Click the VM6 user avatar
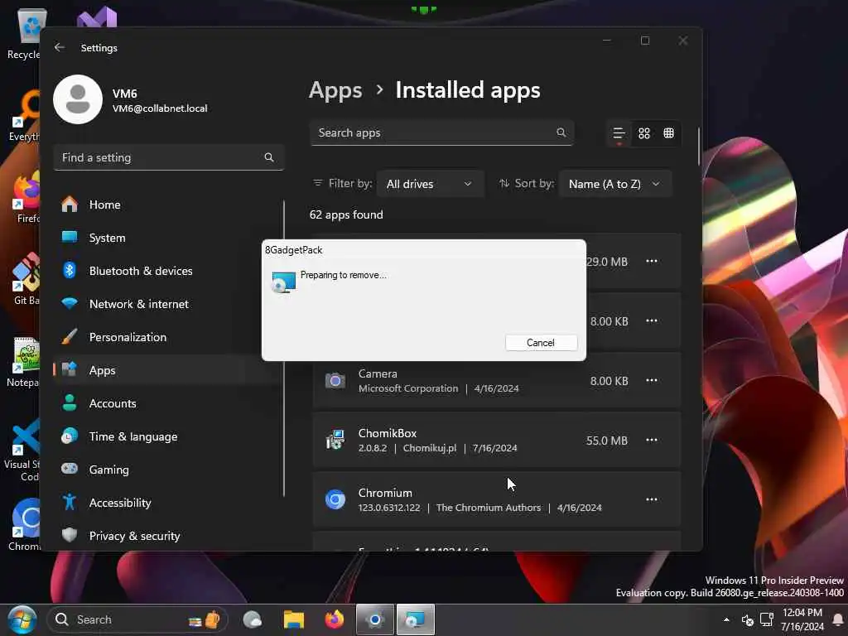848x636 pixels. 78,99
